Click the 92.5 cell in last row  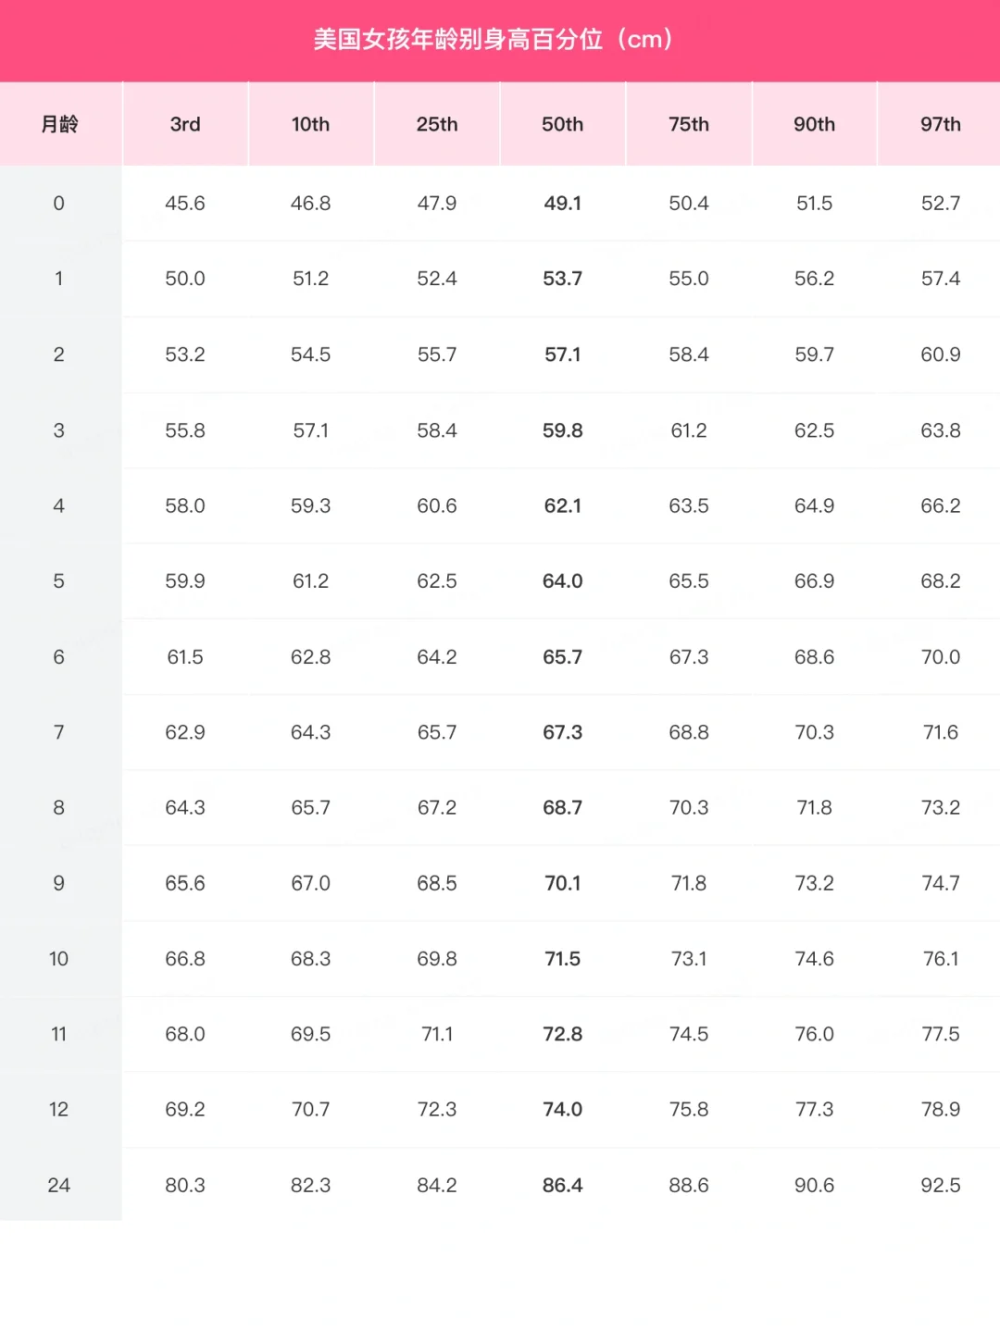point(941,1186)
